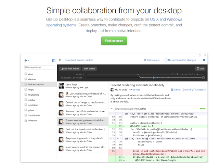The height and width of the screenshot is (163, 219).
Task: Select the atom repository
Action: coord(39,74)
